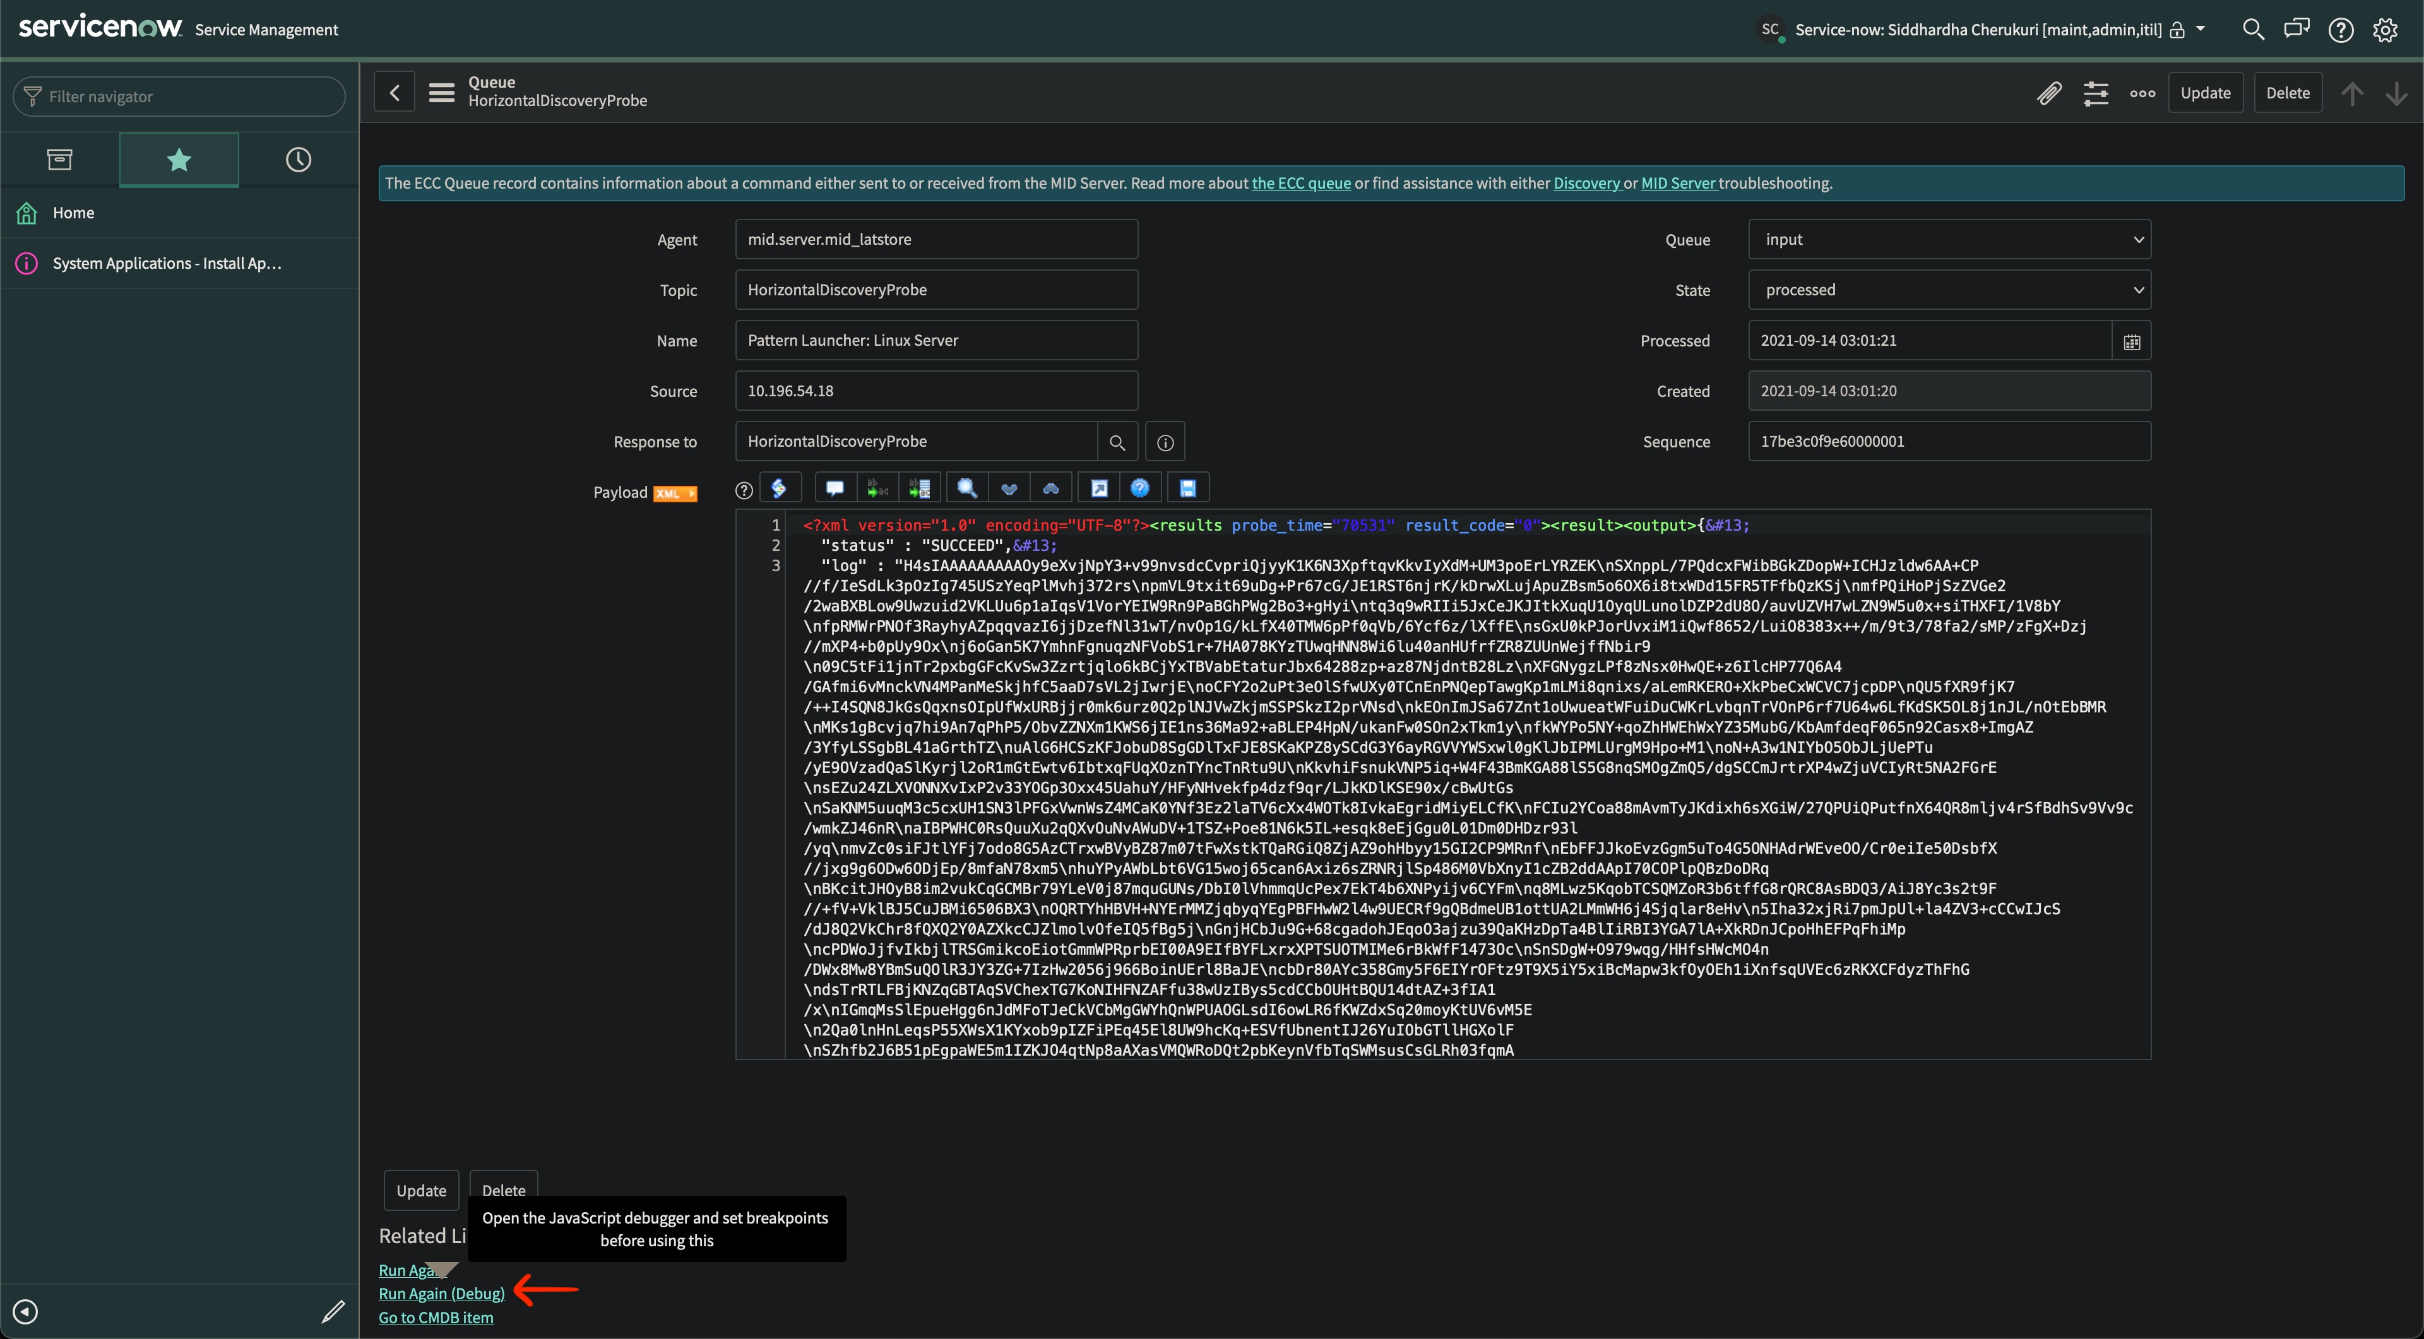Screen dimensions: 2424x1339
Task: Open Home in the navigator
Action: (x=179, y=213)
